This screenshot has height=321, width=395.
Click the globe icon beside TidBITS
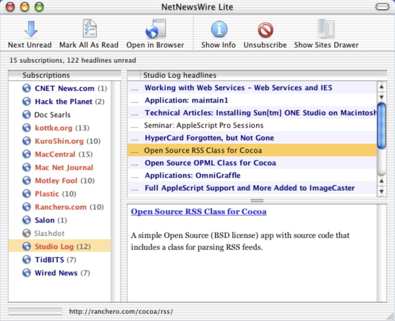point(26,260)
